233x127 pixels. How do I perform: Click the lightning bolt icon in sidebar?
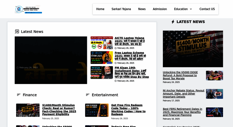173,22
